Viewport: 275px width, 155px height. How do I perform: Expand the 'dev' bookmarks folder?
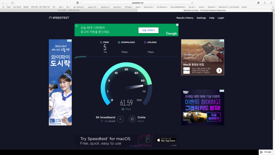pyautogui.click(x=68, y=7)
